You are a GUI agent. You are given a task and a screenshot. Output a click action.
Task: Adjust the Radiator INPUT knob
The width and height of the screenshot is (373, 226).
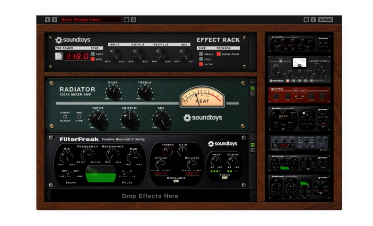[98, 120]
